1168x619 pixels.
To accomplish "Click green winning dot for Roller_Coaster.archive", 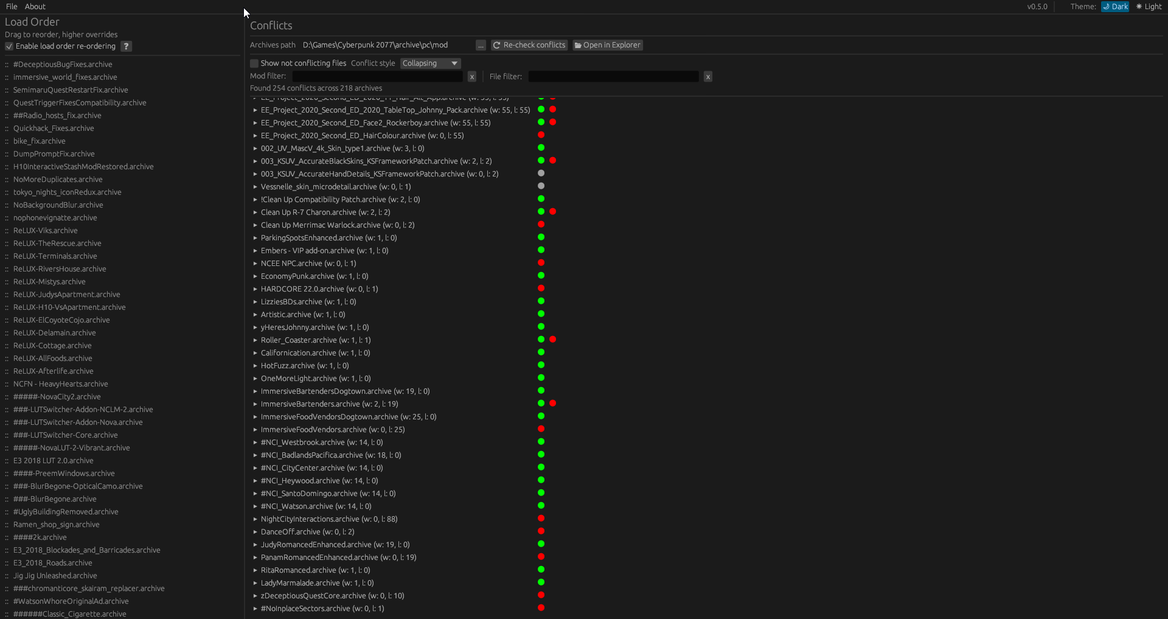I will tap(541, 339).
